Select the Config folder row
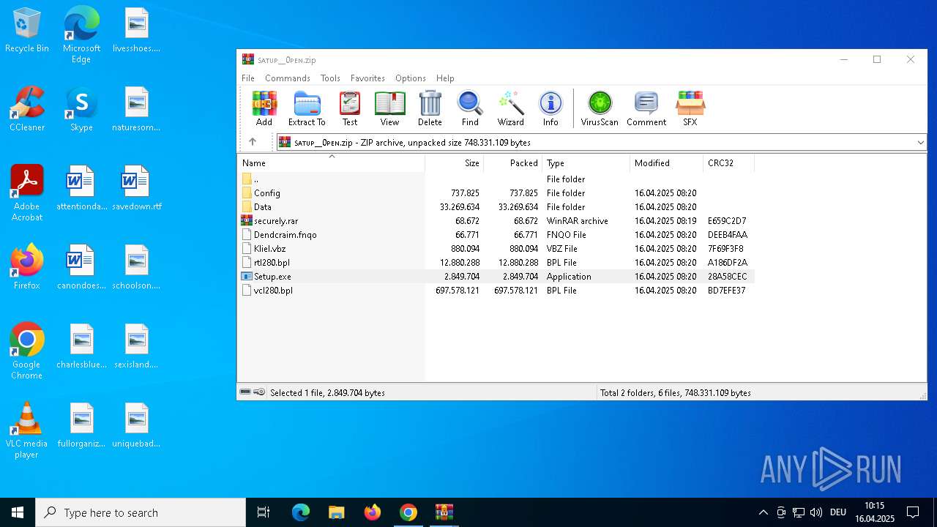Screen dimensions: 937x527 496,193
